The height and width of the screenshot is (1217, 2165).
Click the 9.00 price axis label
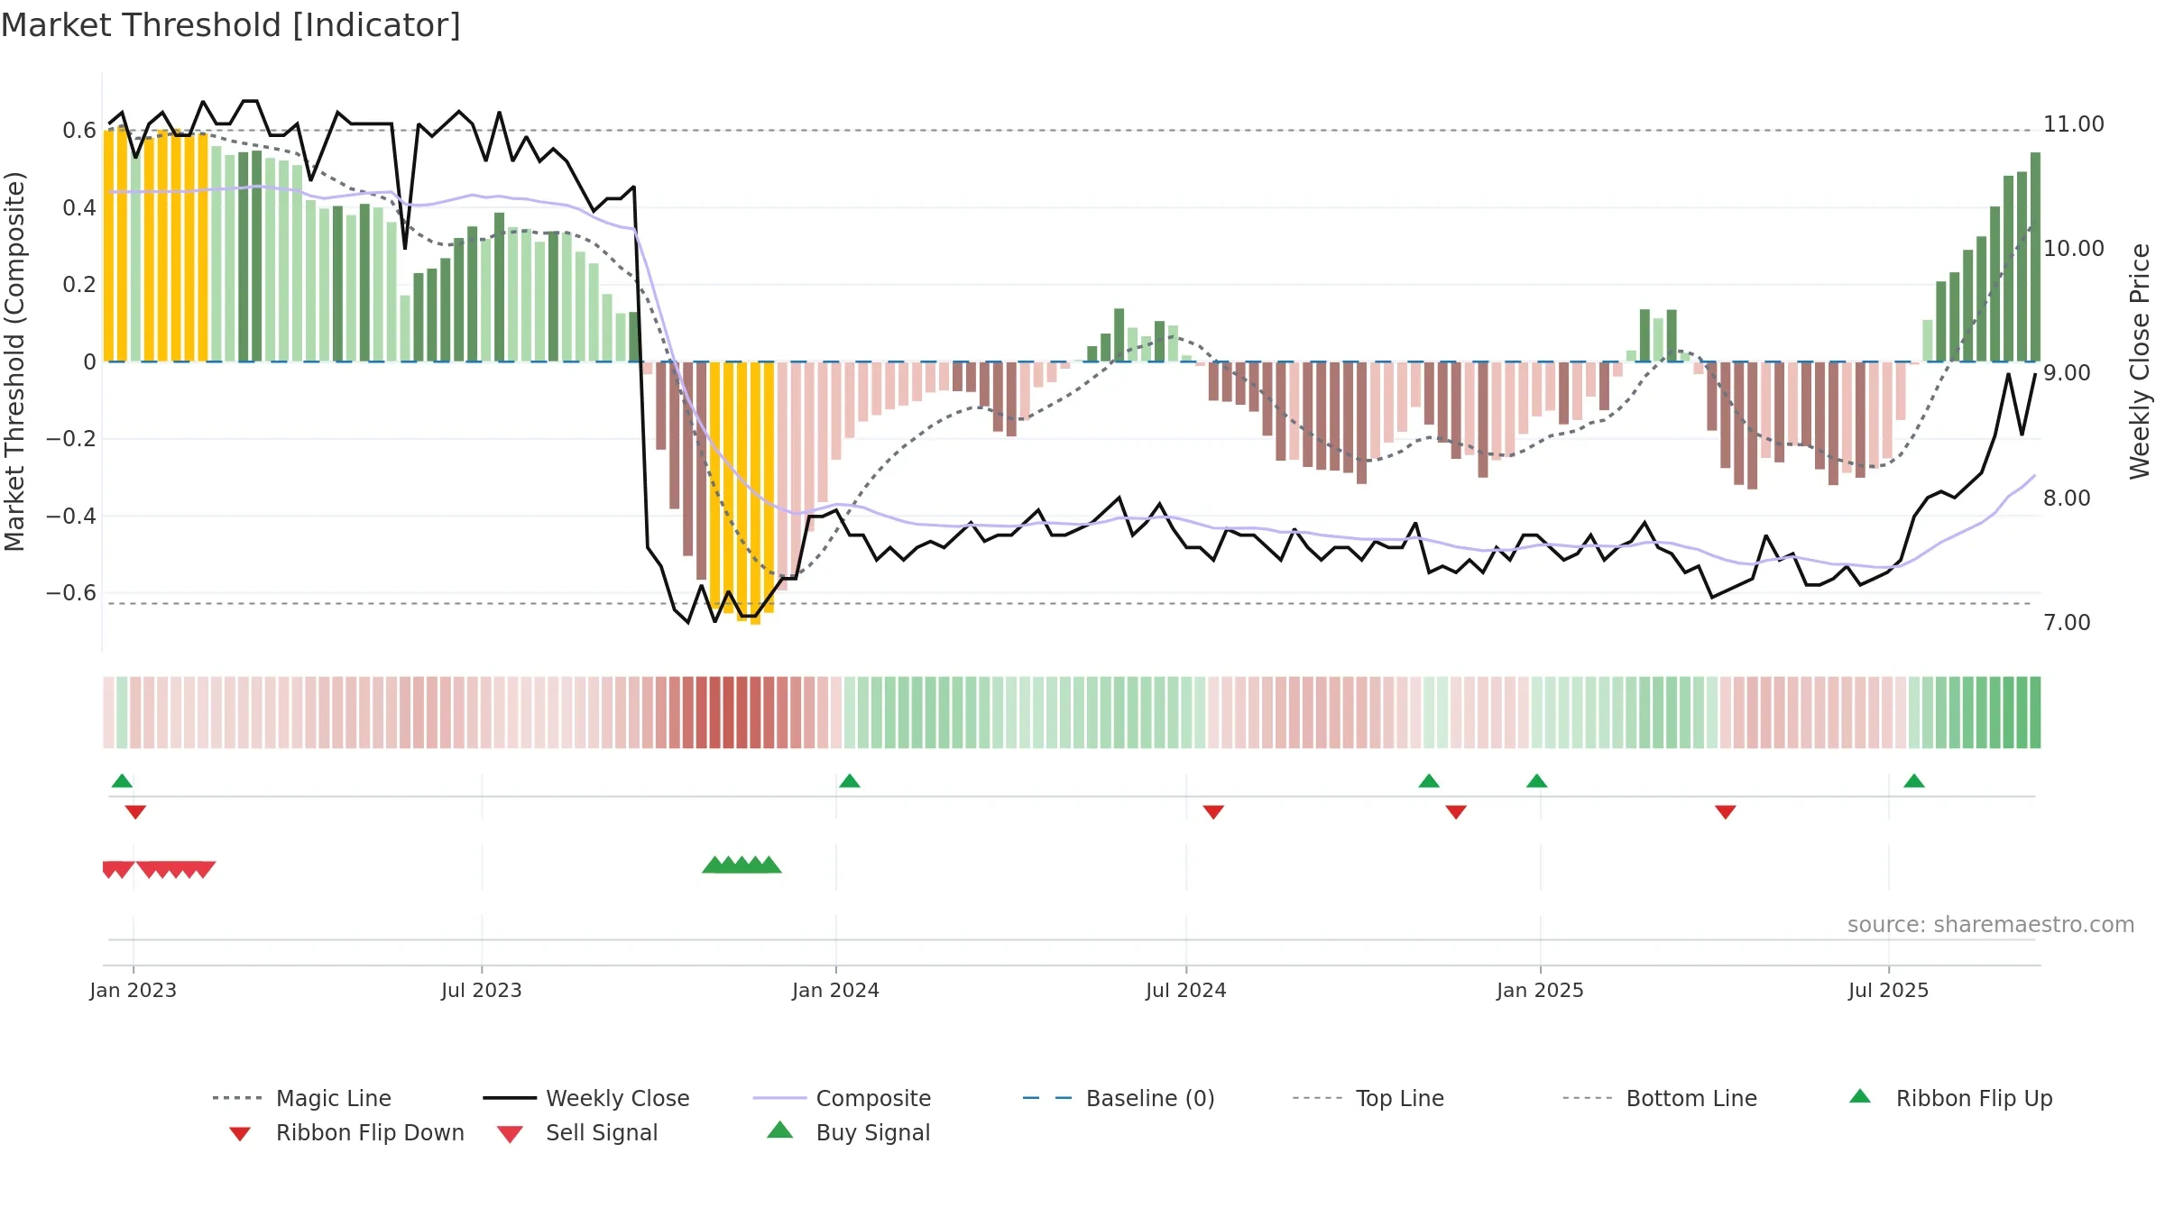click(2067, 373)
